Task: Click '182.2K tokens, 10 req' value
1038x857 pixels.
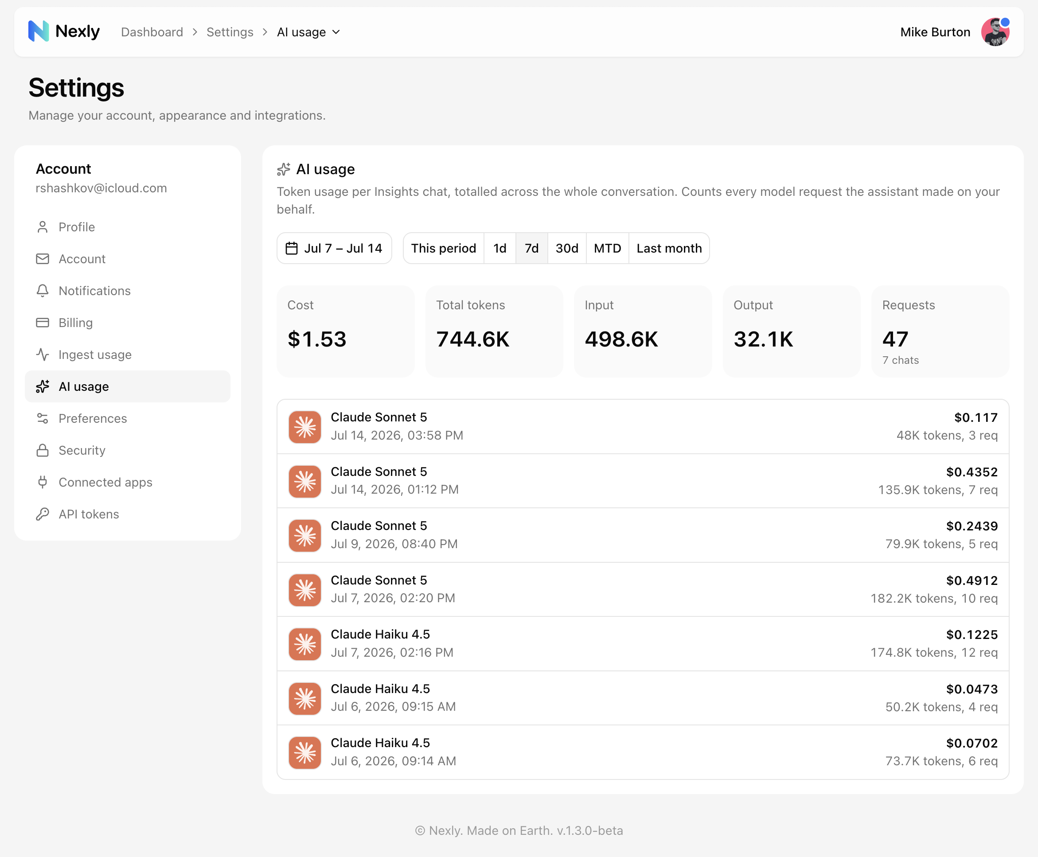Action: (934, 598)
